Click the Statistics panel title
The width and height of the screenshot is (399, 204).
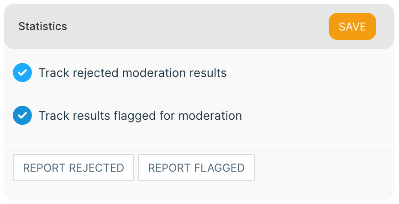tap(42, 26)
